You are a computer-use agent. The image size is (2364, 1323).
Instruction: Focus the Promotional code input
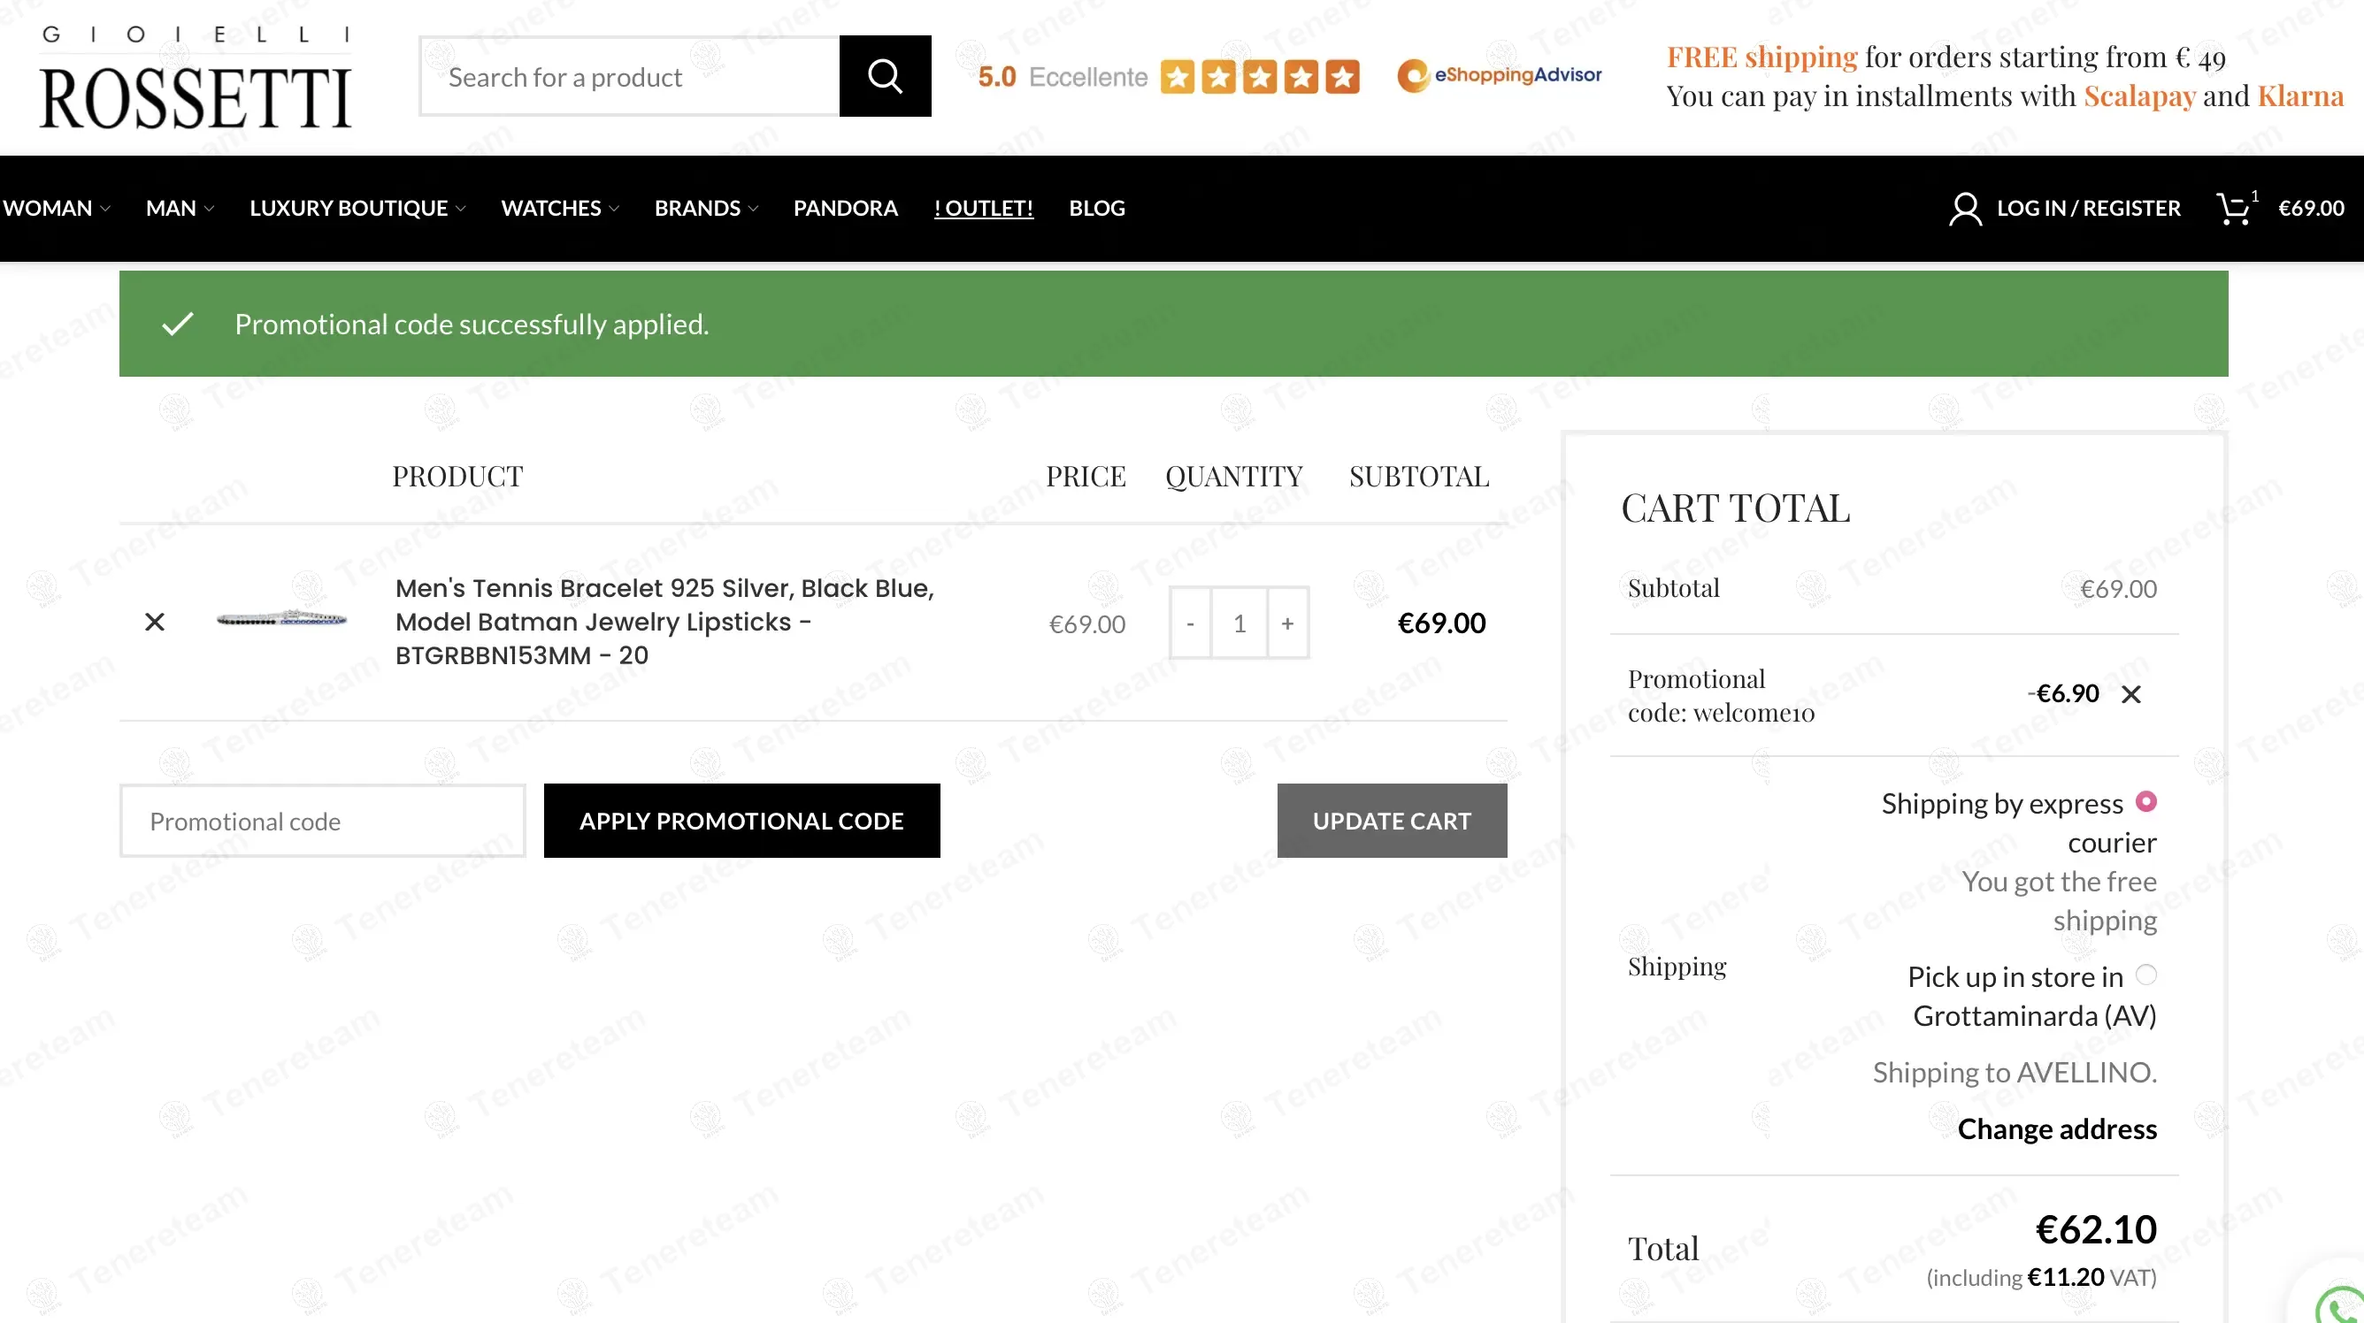click(x=322, y=820)
